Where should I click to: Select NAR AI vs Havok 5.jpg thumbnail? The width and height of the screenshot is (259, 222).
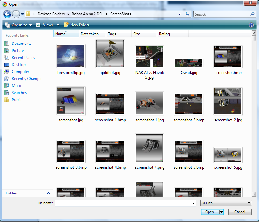click(149, 57)
